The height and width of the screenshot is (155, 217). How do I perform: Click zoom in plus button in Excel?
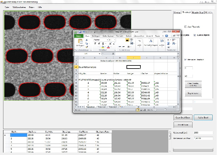tap(175, 110)
